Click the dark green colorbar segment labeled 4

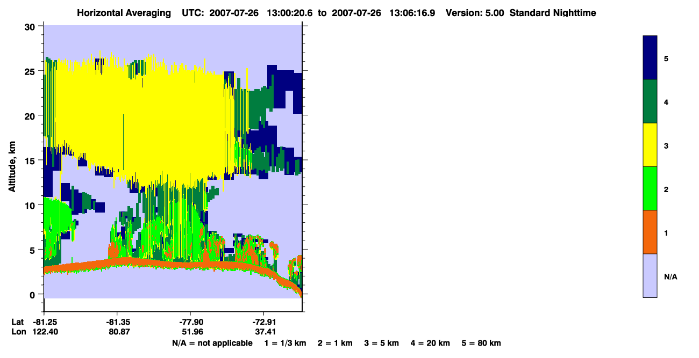click(650, 102)
